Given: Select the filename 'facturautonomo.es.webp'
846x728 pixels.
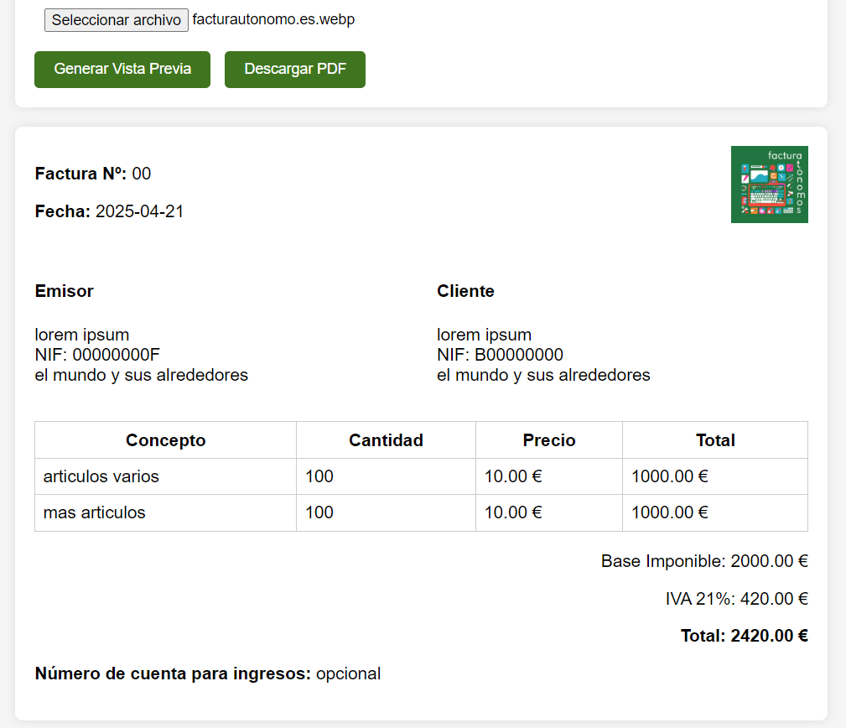Looking at the screenshot, I should (272, 19).
